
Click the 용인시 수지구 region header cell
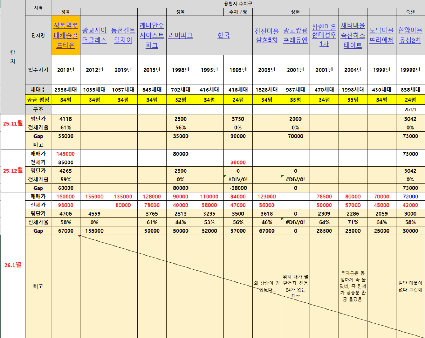[x=238, y=4]
